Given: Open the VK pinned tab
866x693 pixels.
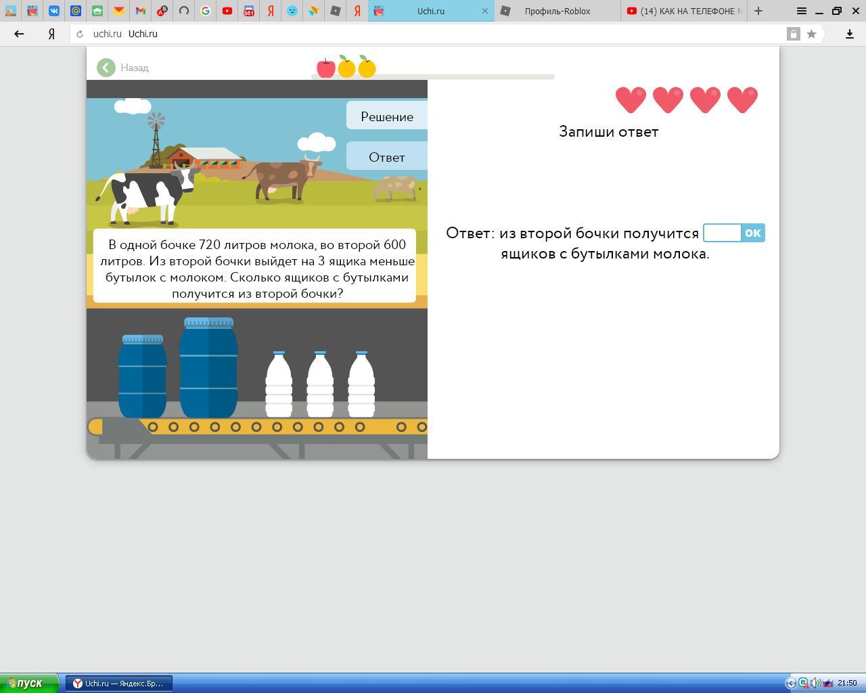Looking at the screenshot, I should coord(54,11).
